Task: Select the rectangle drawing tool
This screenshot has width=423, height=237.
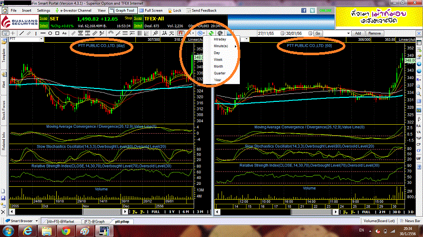Action: tap(57, 33)
